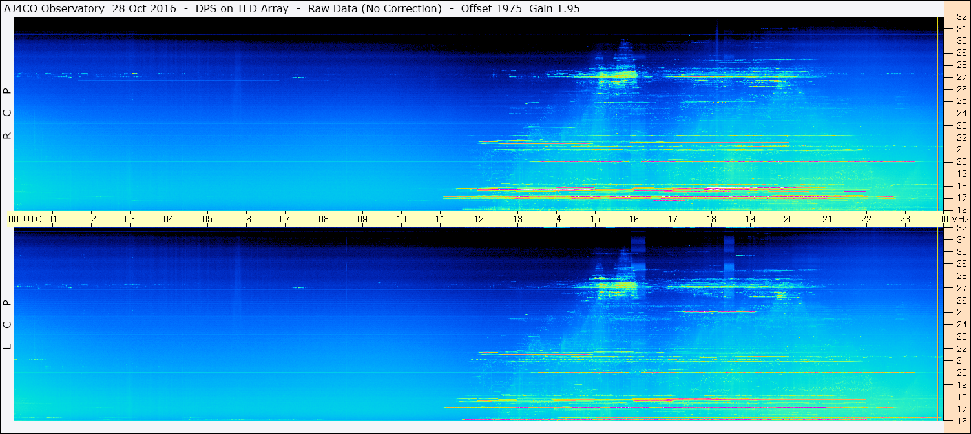Screen dimensions: 971x434
Task: Click the 'MHz' unit label on the time axis
Action: (959, 219)
